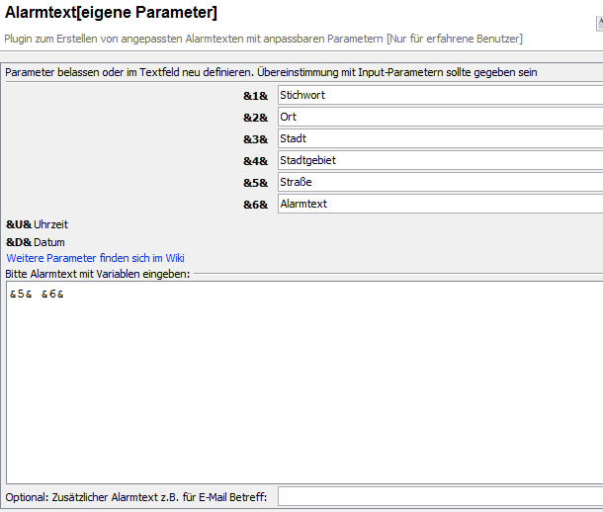The height and width of the screenshot is (512, 603).
Task: Click inside the alarm text variables textarea
Action: tap(301, 385)
